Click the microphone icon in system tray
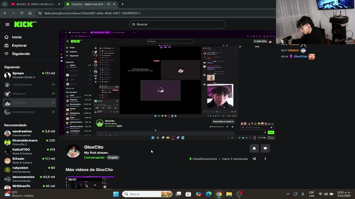The image size is (355, 199). pyautogui.click(x=303, y=194)
